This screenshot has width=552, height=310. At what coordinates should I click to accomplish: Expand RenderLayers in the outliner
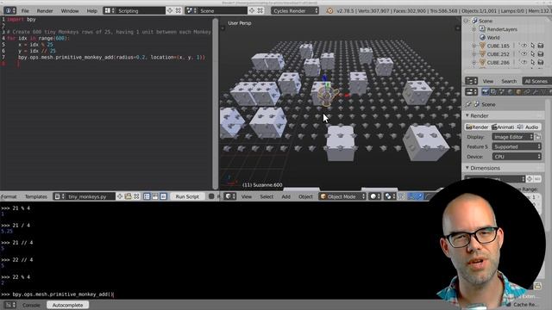click(474, 29)
